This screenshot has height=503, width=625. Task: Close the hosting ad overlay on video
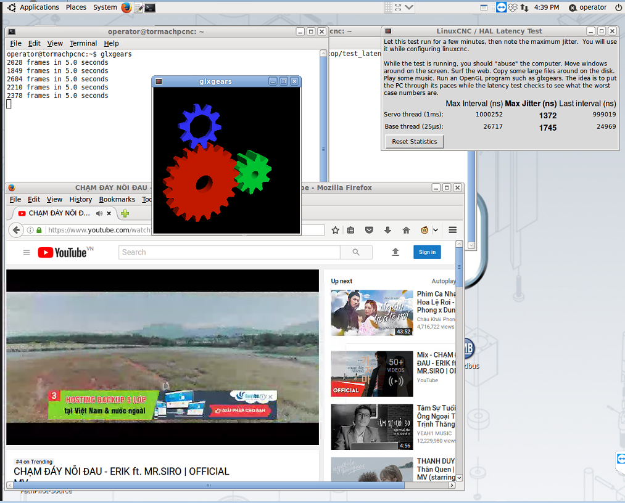pos(271,396)
